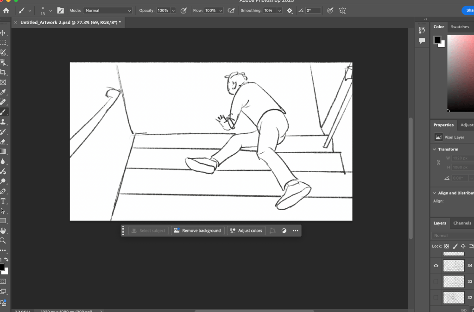This screenshot has width=474, height=312.
Task: Switch to the Channels tab
Action: (x=462, y=223)
